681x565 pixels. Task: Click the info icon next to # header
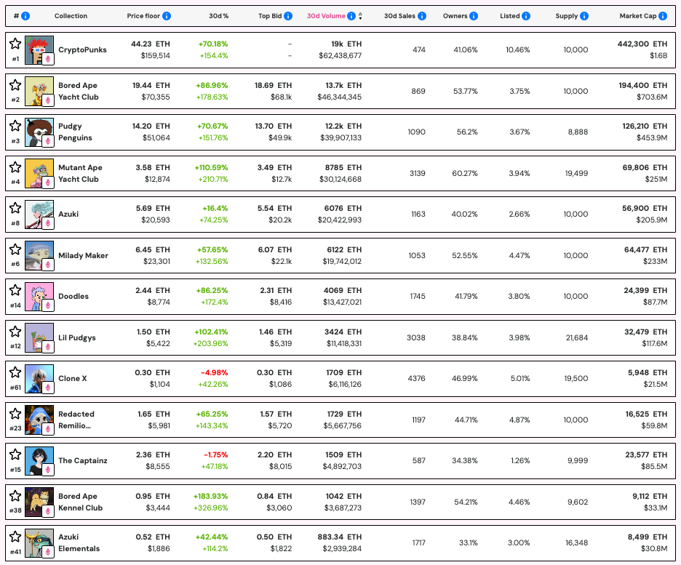[x=25, y=15]
